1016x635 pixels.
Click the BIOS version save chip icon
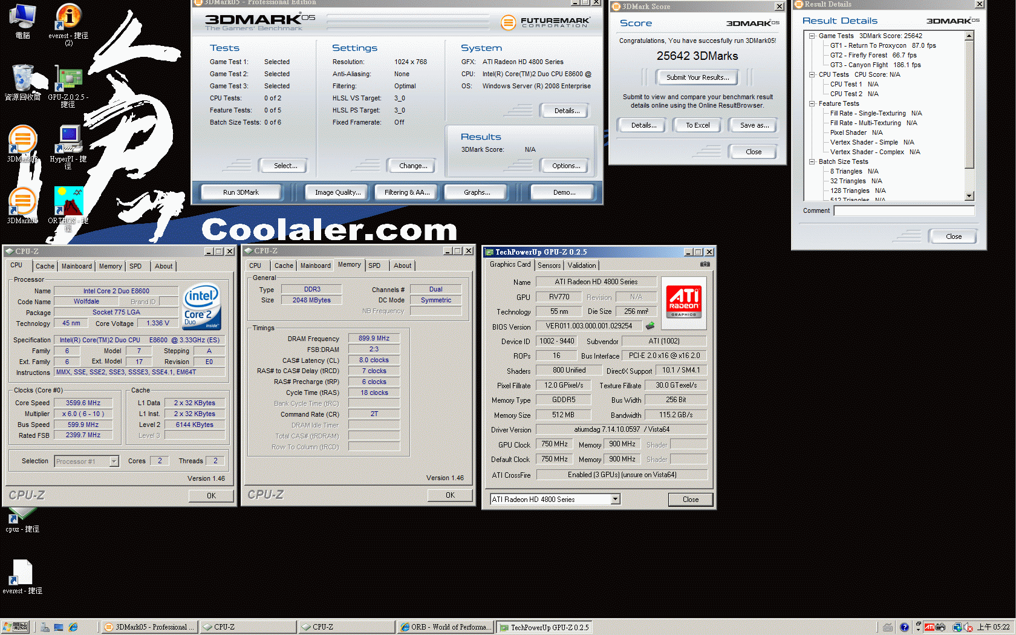tap(650, 326)
